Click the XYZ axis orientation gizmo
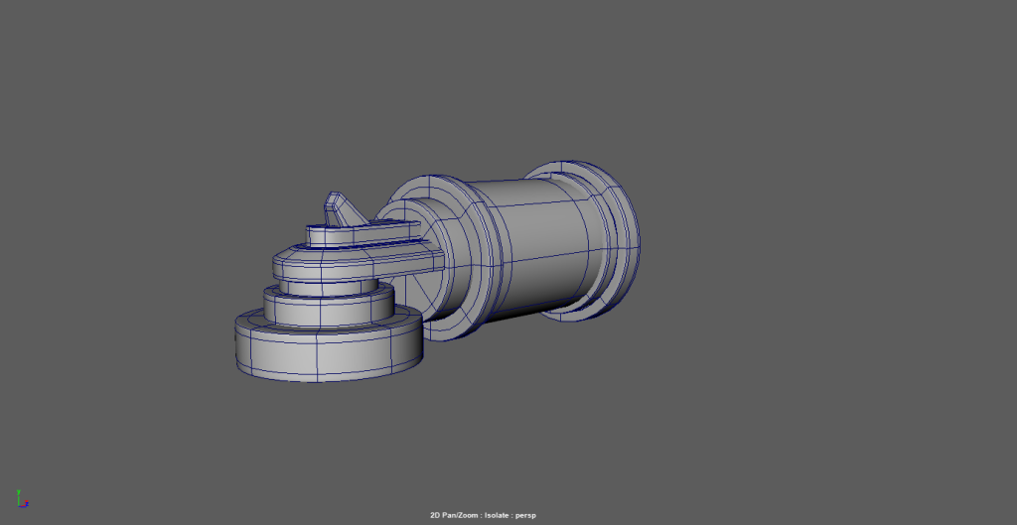 22,499
